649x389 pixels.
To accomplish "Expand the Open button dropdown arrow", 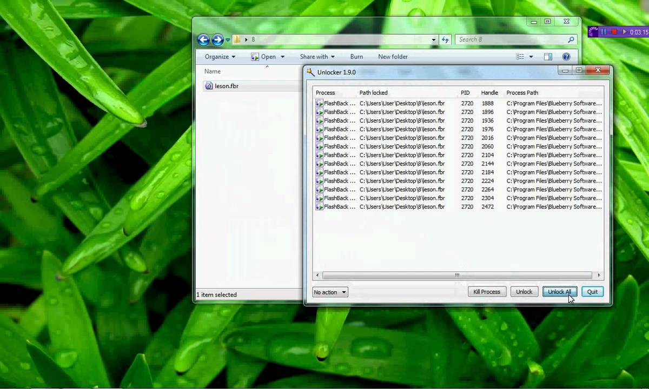I will 282,57.
